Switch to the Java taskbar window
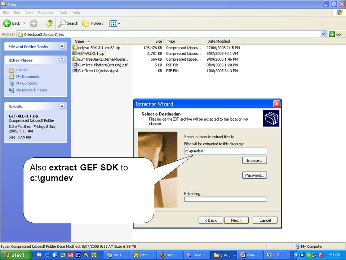 pyautogui.click(x=196, y=255)
